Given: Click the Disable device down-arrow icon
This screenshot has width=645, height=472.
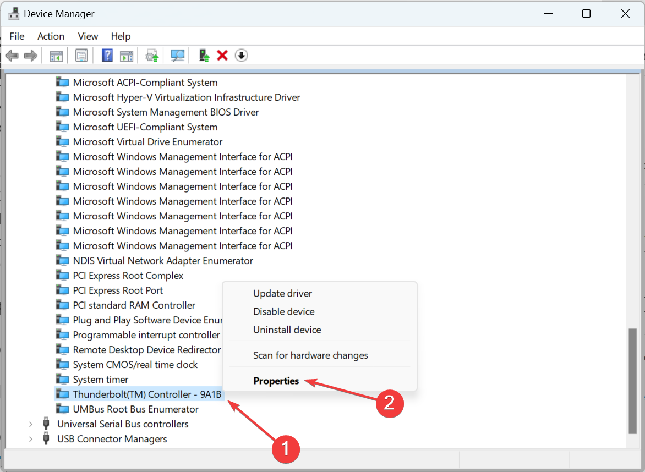Looking at the screenshot, I should [242, 55].
